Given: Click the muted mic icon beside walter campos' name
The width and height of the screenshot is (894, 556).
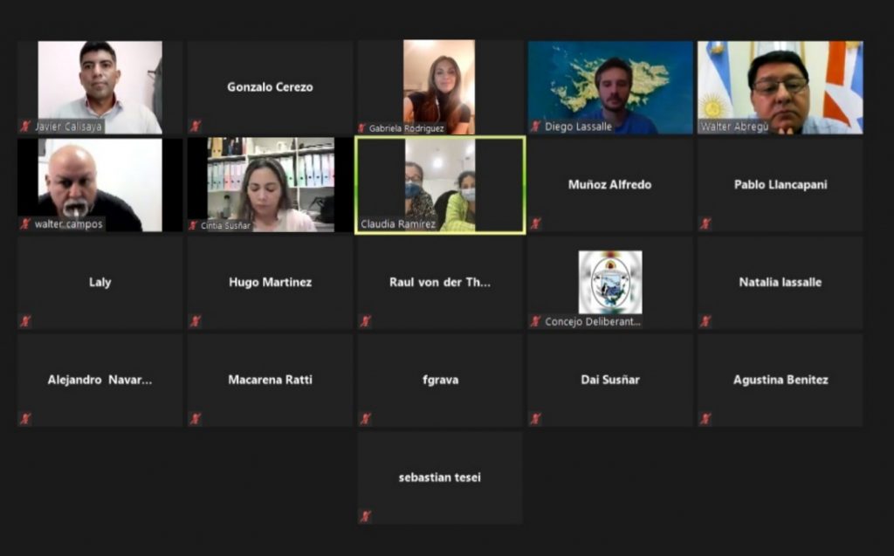Looking at the screenshot, I should pos(25,224).
